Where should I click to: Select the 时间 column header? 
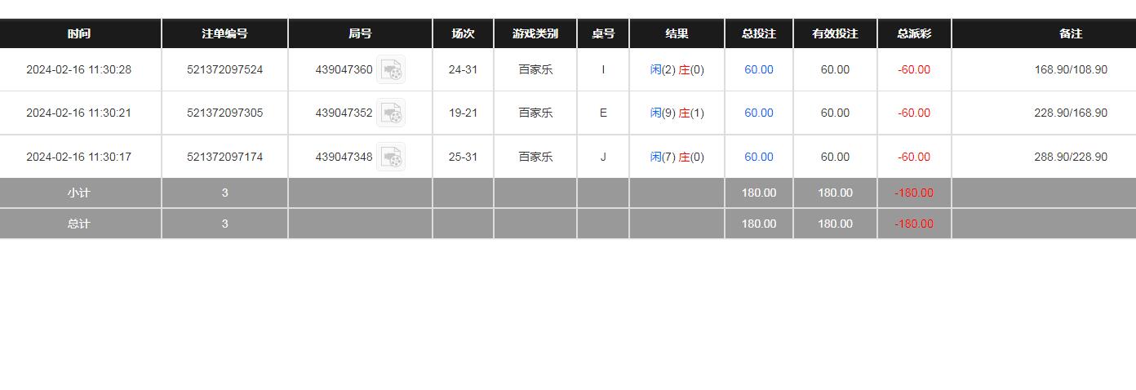pos(79,33)
